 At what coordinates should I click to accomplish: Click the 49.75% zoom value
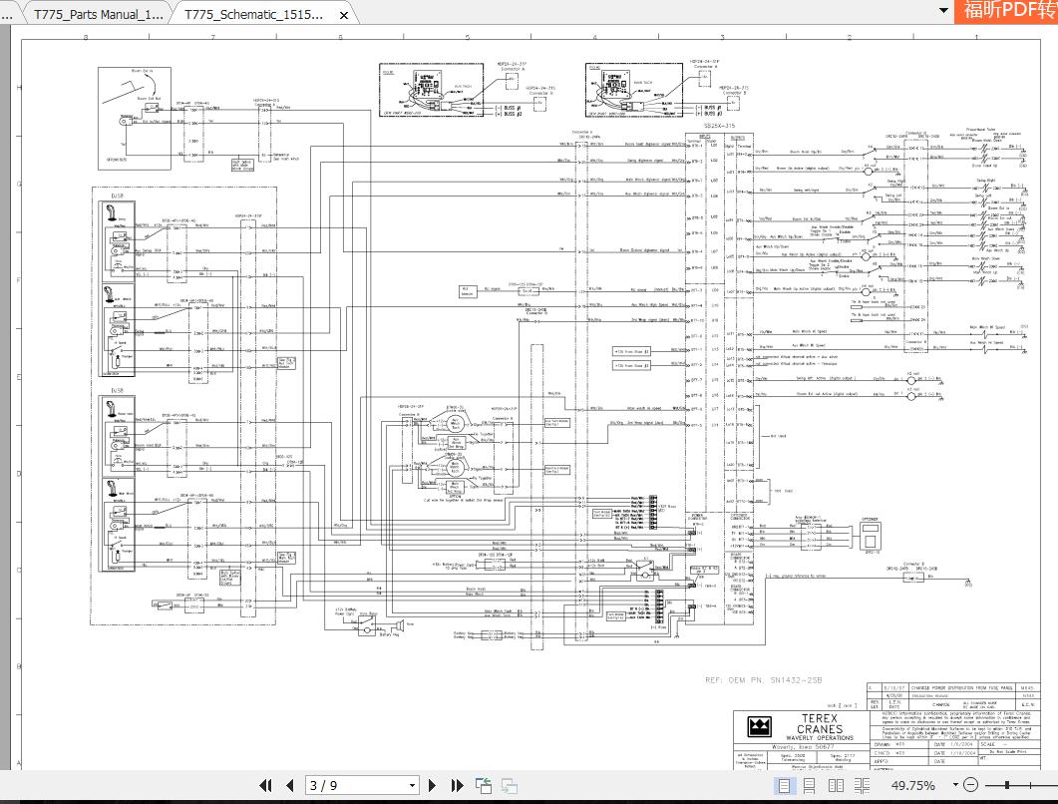coord(913,785)
